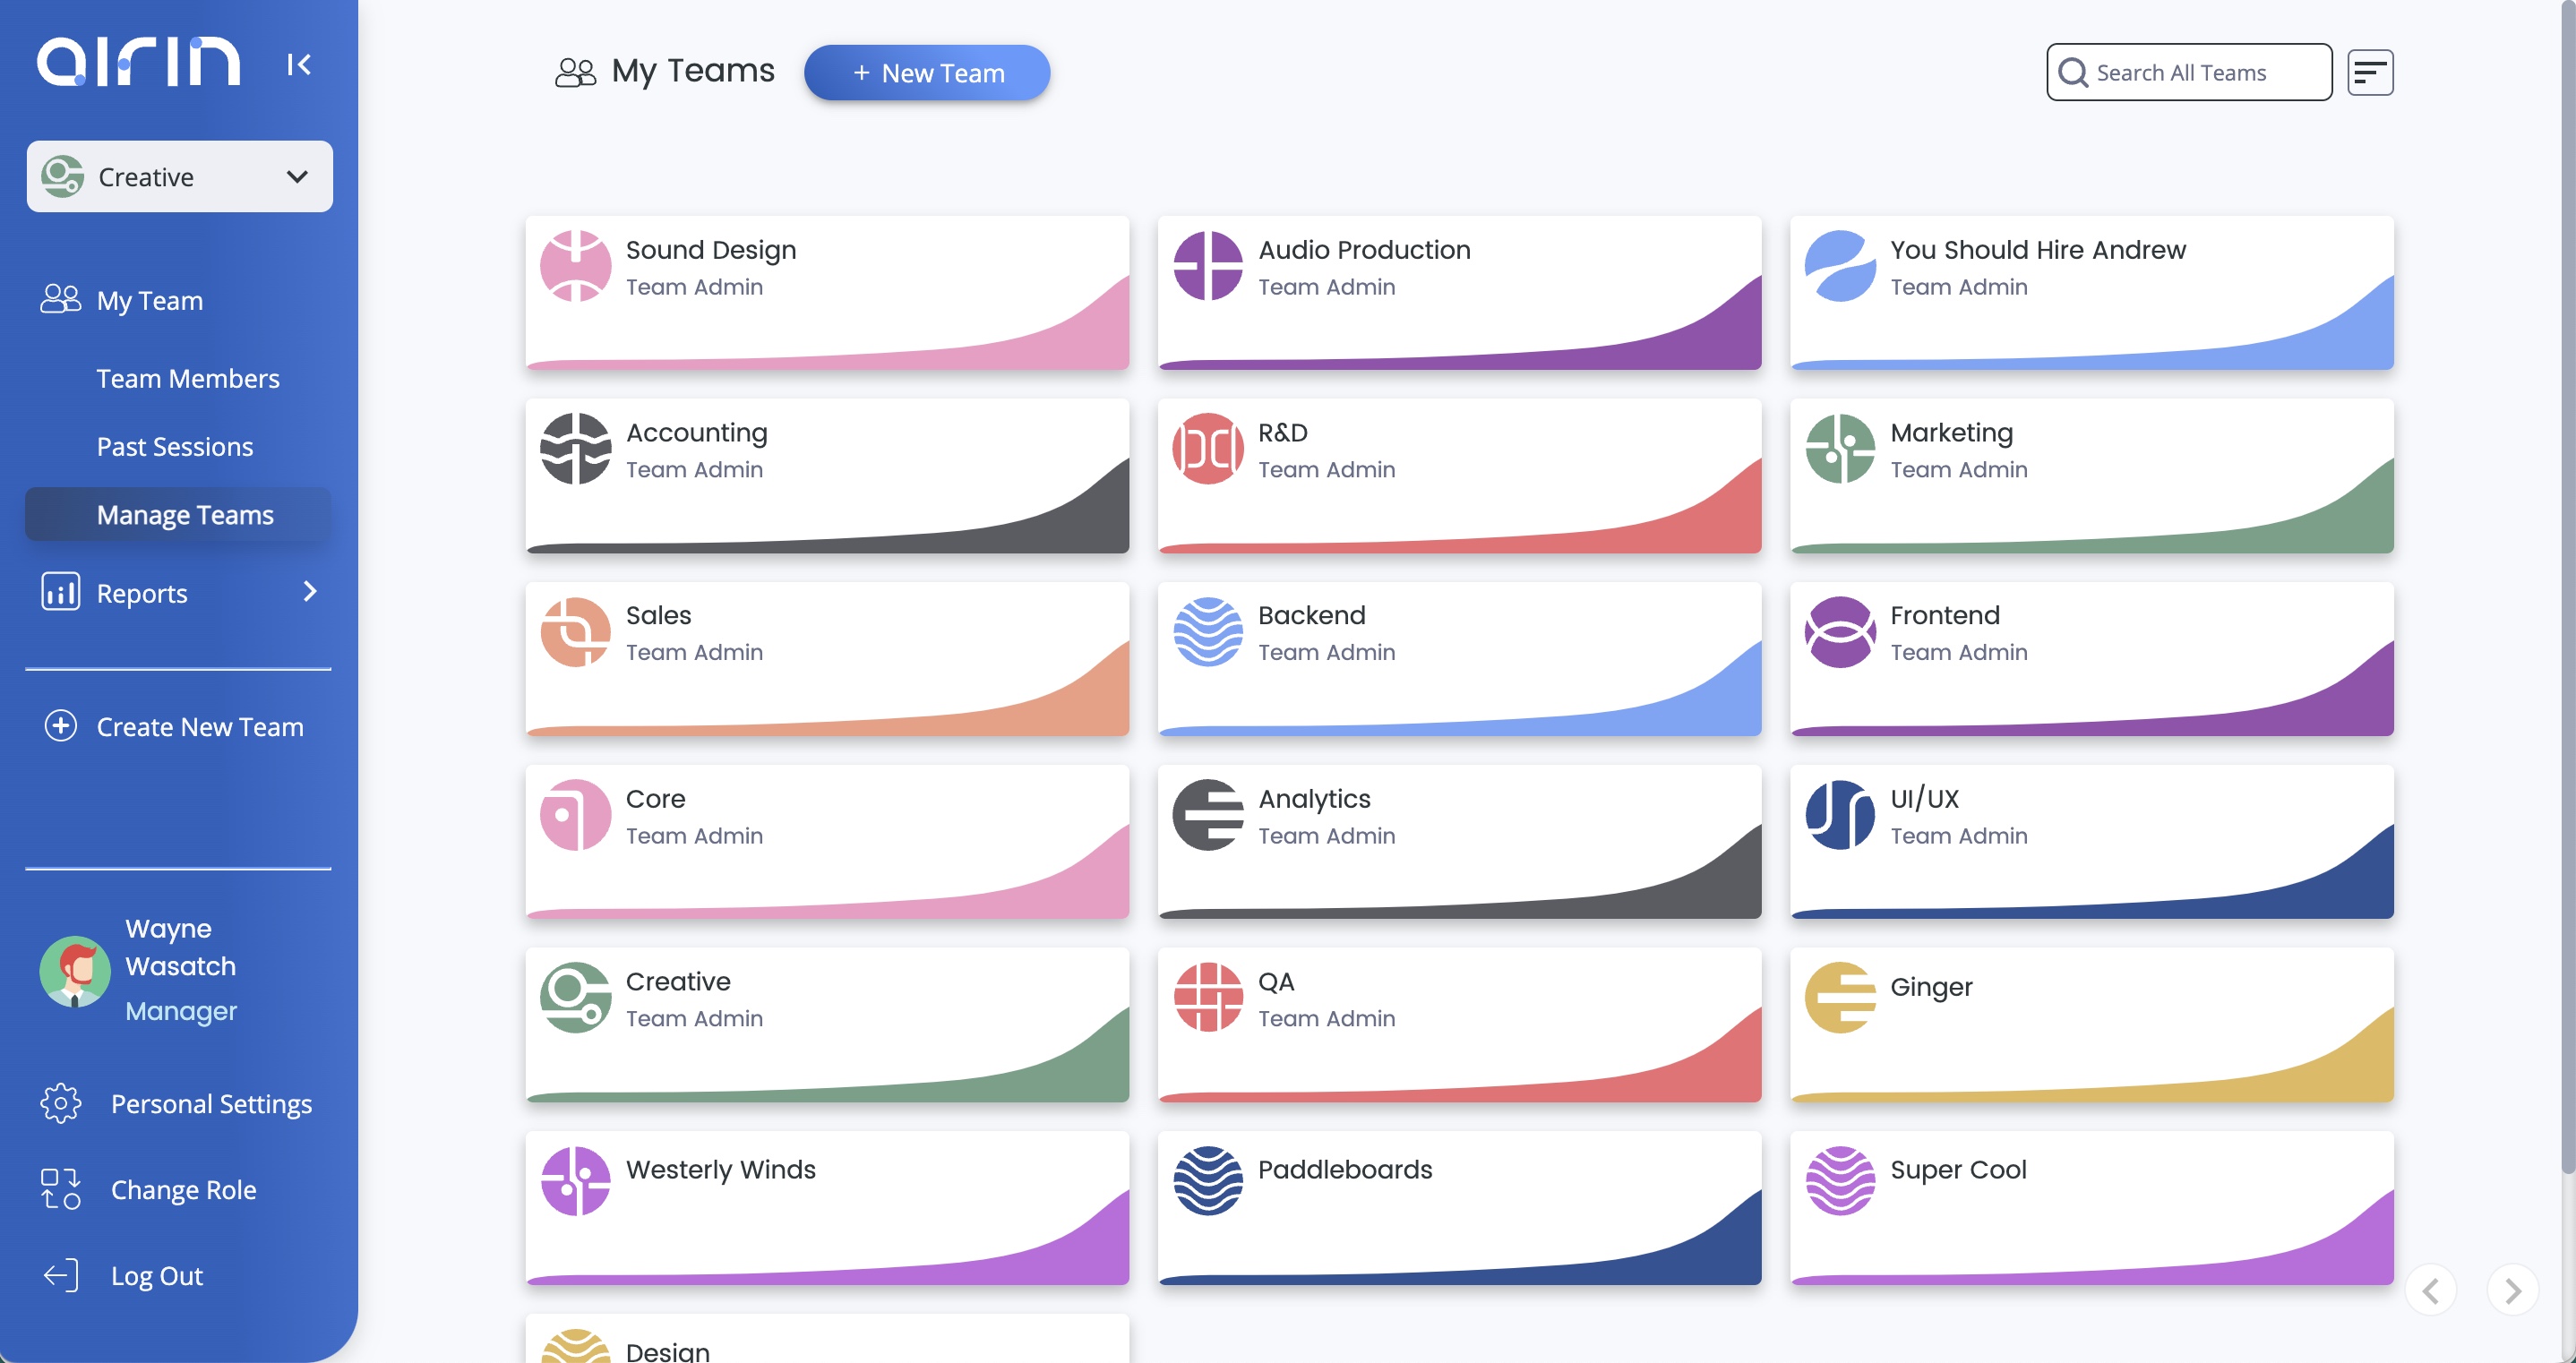Open the Paddleboards team name
Viewport: 2576px width, 1363px height.
(1344, 1169)
